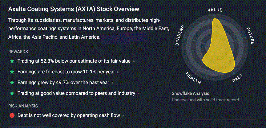Click the green star next to earnings forecast

(x=12, y=72)
